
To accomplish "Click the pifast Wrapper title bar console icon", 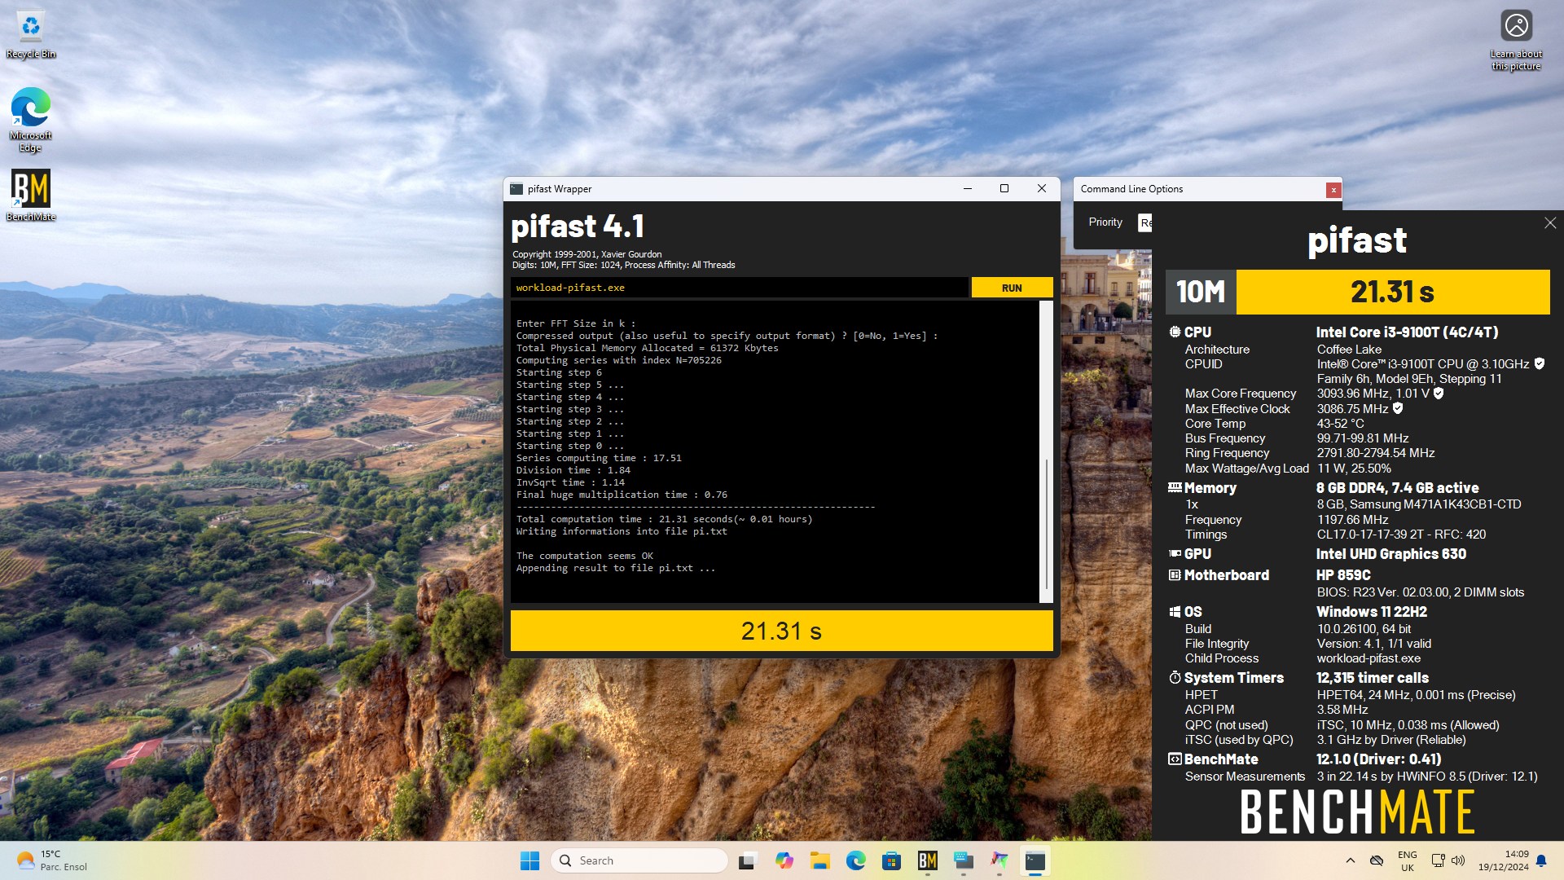I will click(516, 189).
